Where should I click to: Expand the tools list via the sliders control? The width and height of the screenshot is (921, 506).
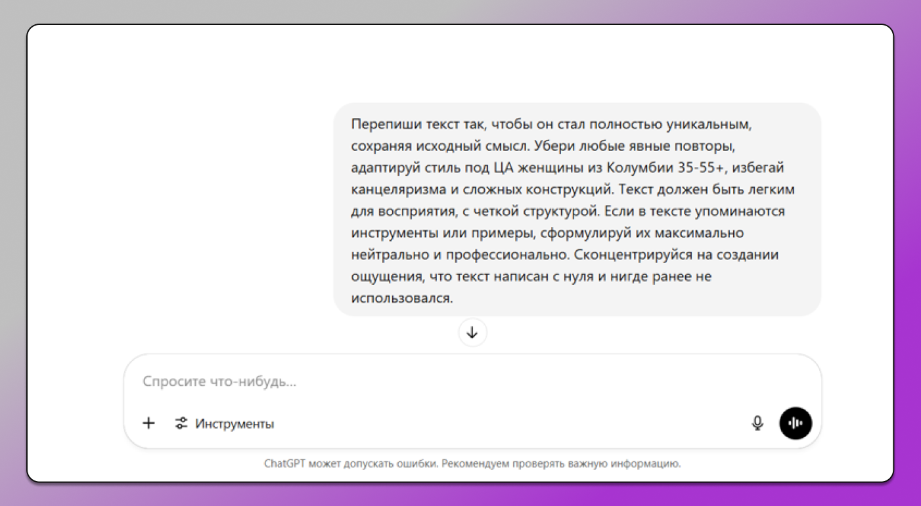(x=181, y=423)
